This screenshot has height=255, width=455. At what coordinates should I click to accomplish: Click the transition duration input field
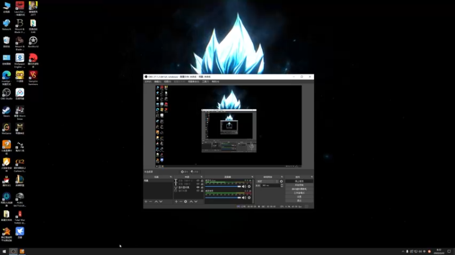pos(271,185)
